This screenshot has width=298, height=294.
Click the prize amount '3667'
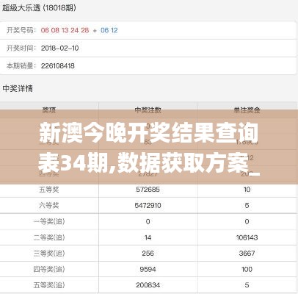[247, 254]
